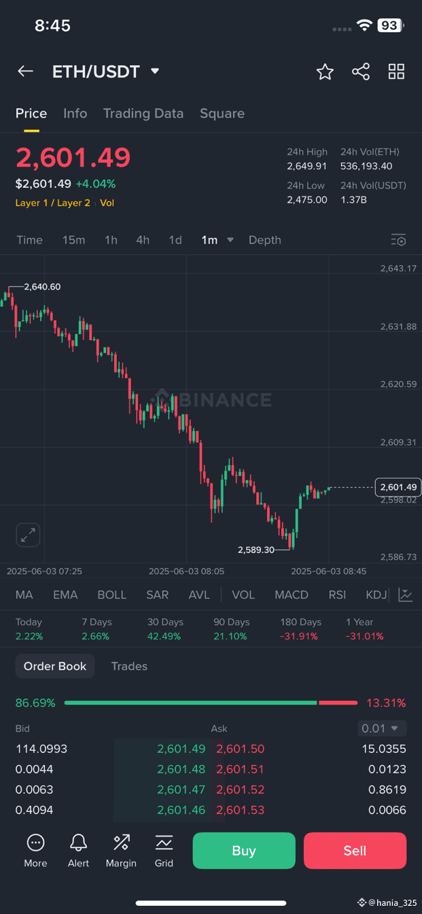
Task: Select the 1h chart interval
Action: point(111,240)
